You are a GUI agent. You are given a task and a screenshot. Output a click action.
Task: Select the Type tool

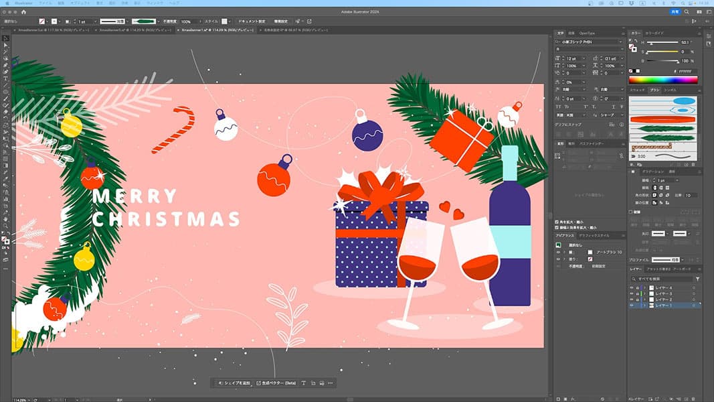[5, 78]
